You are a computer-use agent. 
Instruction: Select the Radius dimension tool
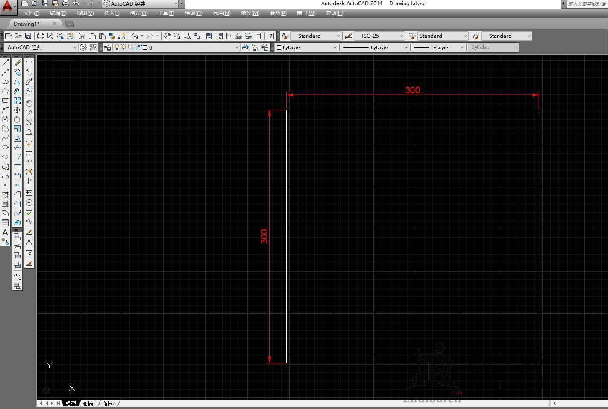(29, 103)
